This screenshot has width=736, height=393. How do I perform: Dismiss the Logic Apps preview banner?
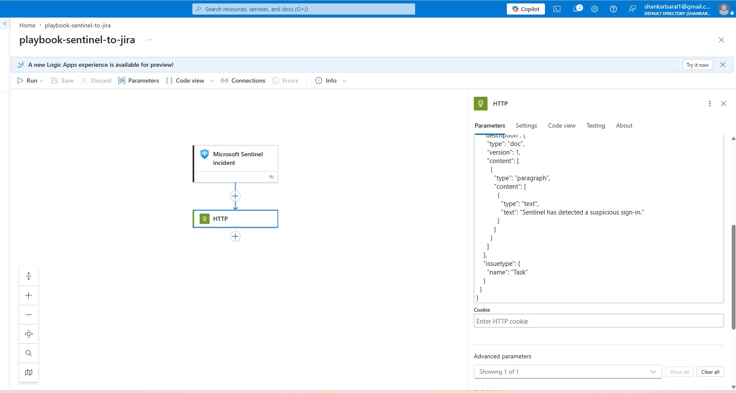point(723,65)
